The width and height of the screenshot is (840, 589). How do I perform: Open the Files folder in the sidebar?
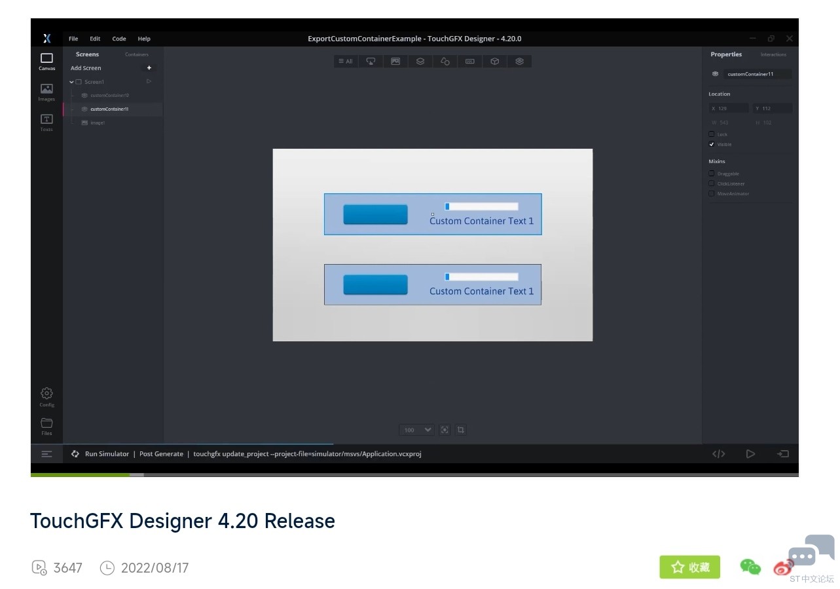46,427
